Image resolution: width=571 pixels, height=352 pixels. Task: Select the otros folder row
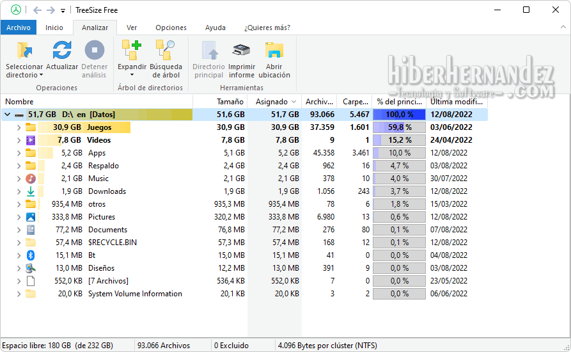[244, 204]
